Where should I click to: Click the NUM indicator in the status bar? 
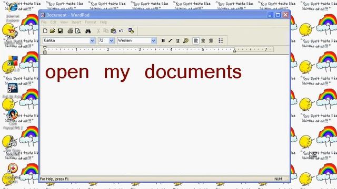click(278, 178)
